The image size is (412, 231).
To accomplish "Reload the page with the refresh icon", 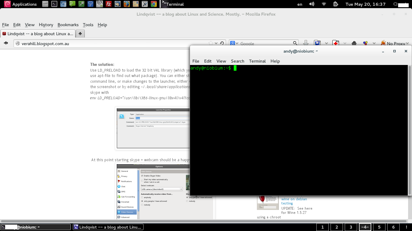I will click(x=222, y=44).
